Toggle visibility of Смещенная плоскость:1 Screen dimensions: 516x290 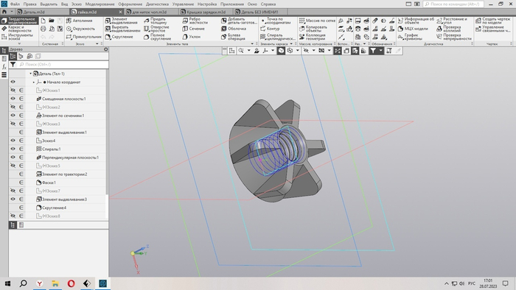click(x=13, y=99)
